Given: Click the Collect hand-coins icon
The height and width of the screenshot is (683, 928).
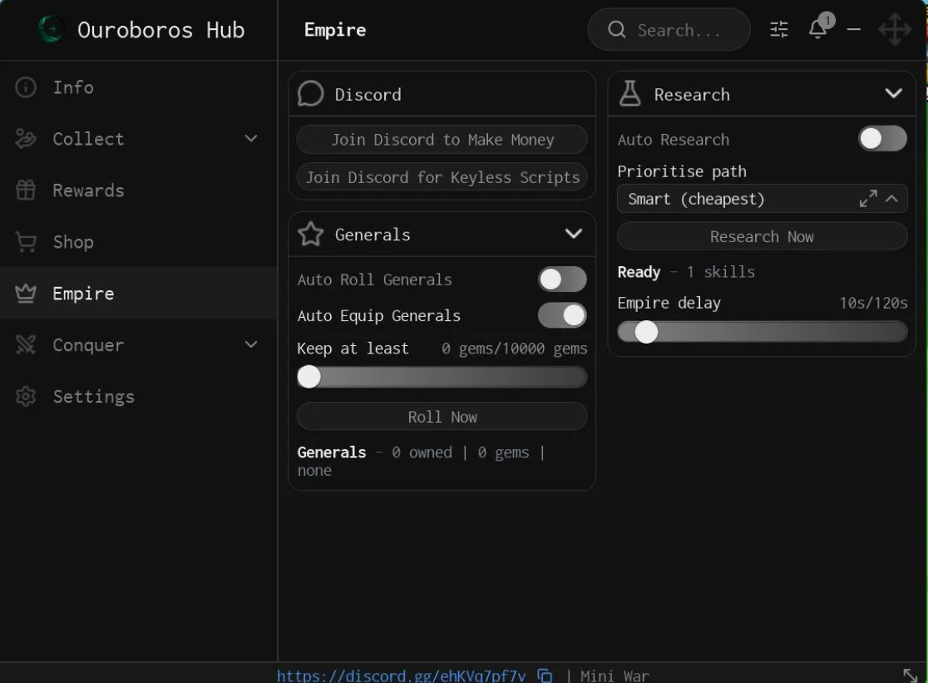Looking at the screenshot, I should 26,138.
